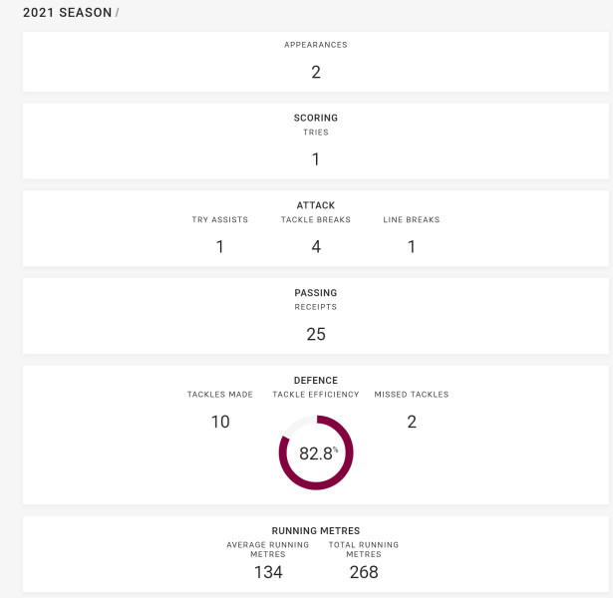Click the Appearances value 2

[316, 73]
